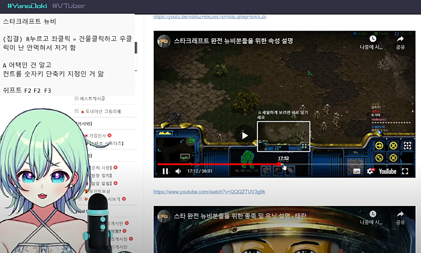
Task: Open title '스타크래프트 완전 뉴비분들을 위한 속성 설명'
Action: (233, 41)
